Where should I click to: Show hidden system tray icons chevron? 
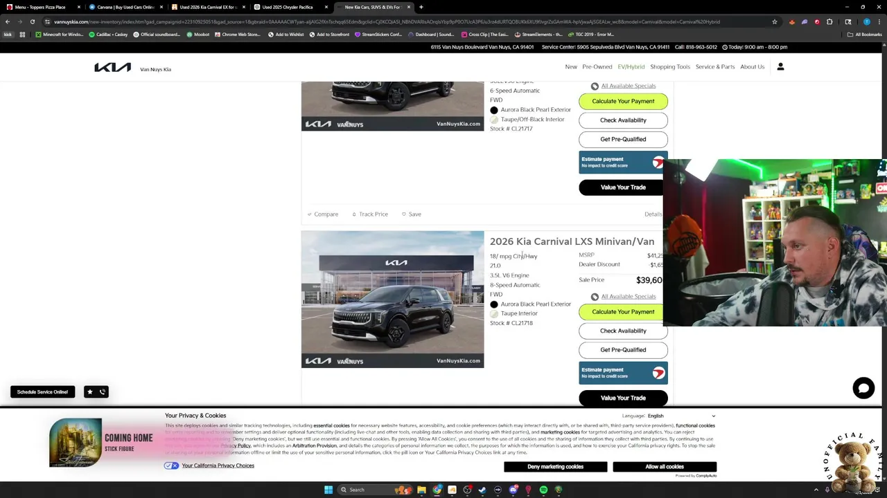pos(816,490)
